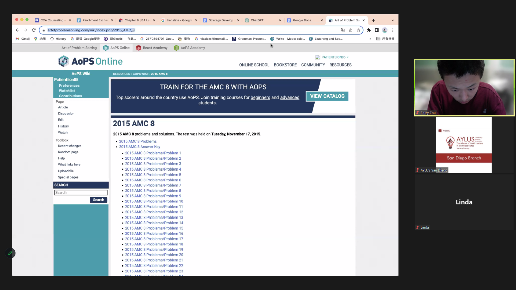Select Linda's participant tile
Image resolution: width=516 pixels, height=290 pixels.
[x=464, y=202]
